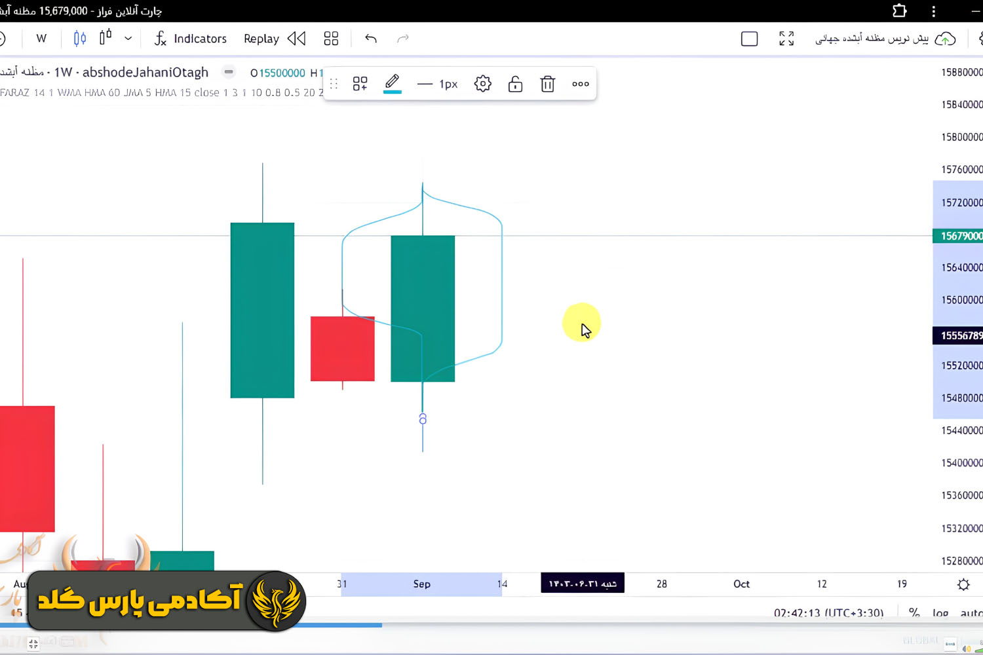This screenshot has width=983, height=655.
Task: Select the candlestick chart type icon
Action: point(80,39)
